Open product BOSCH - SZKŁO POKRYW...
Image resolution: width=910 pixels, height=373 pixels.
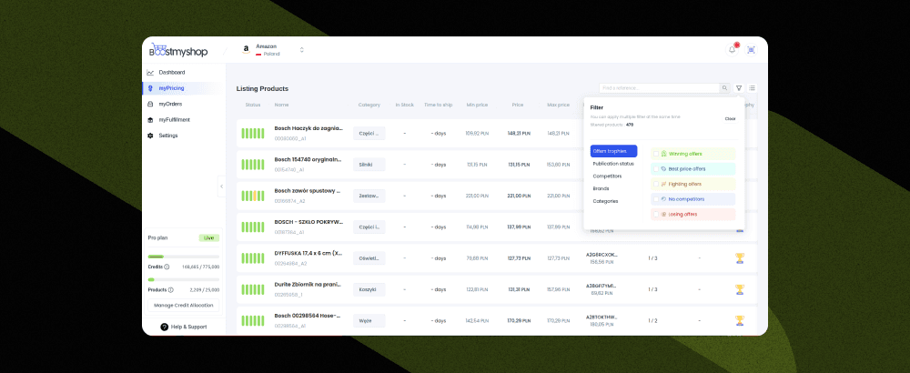[308, 222]
